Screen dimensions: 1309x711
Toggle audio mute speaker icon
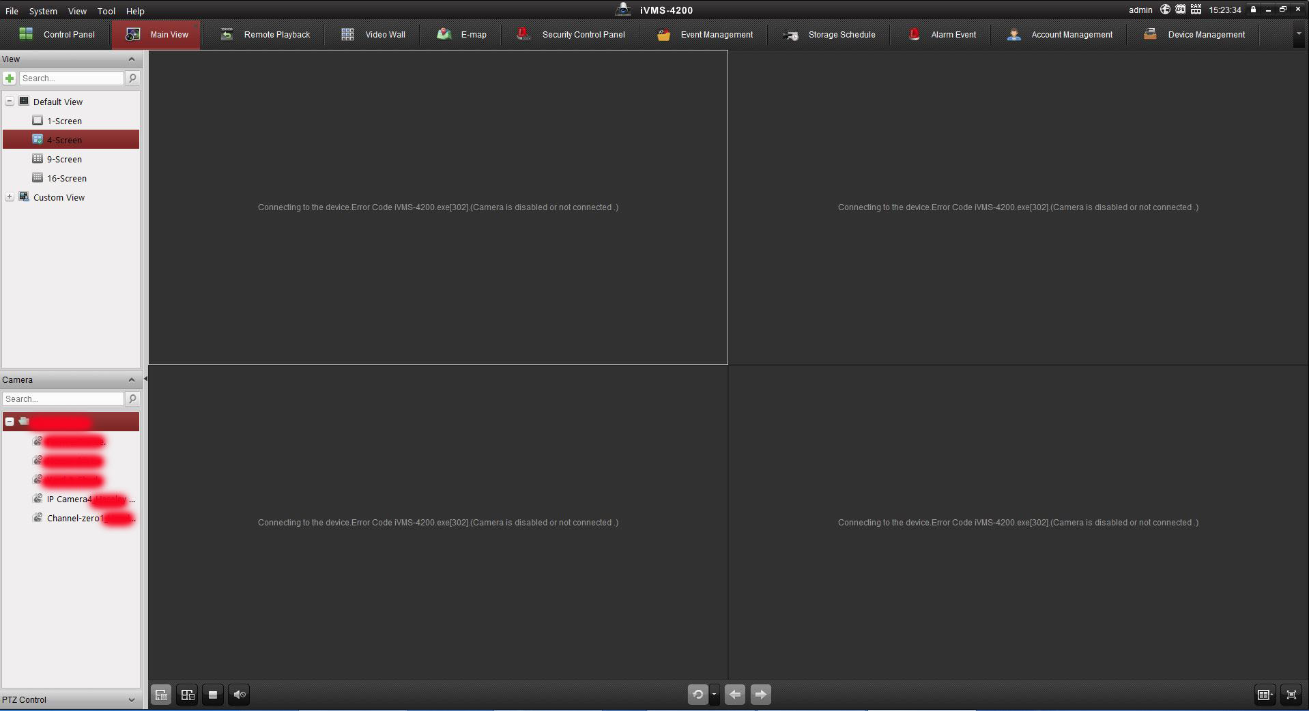[239, 695]
